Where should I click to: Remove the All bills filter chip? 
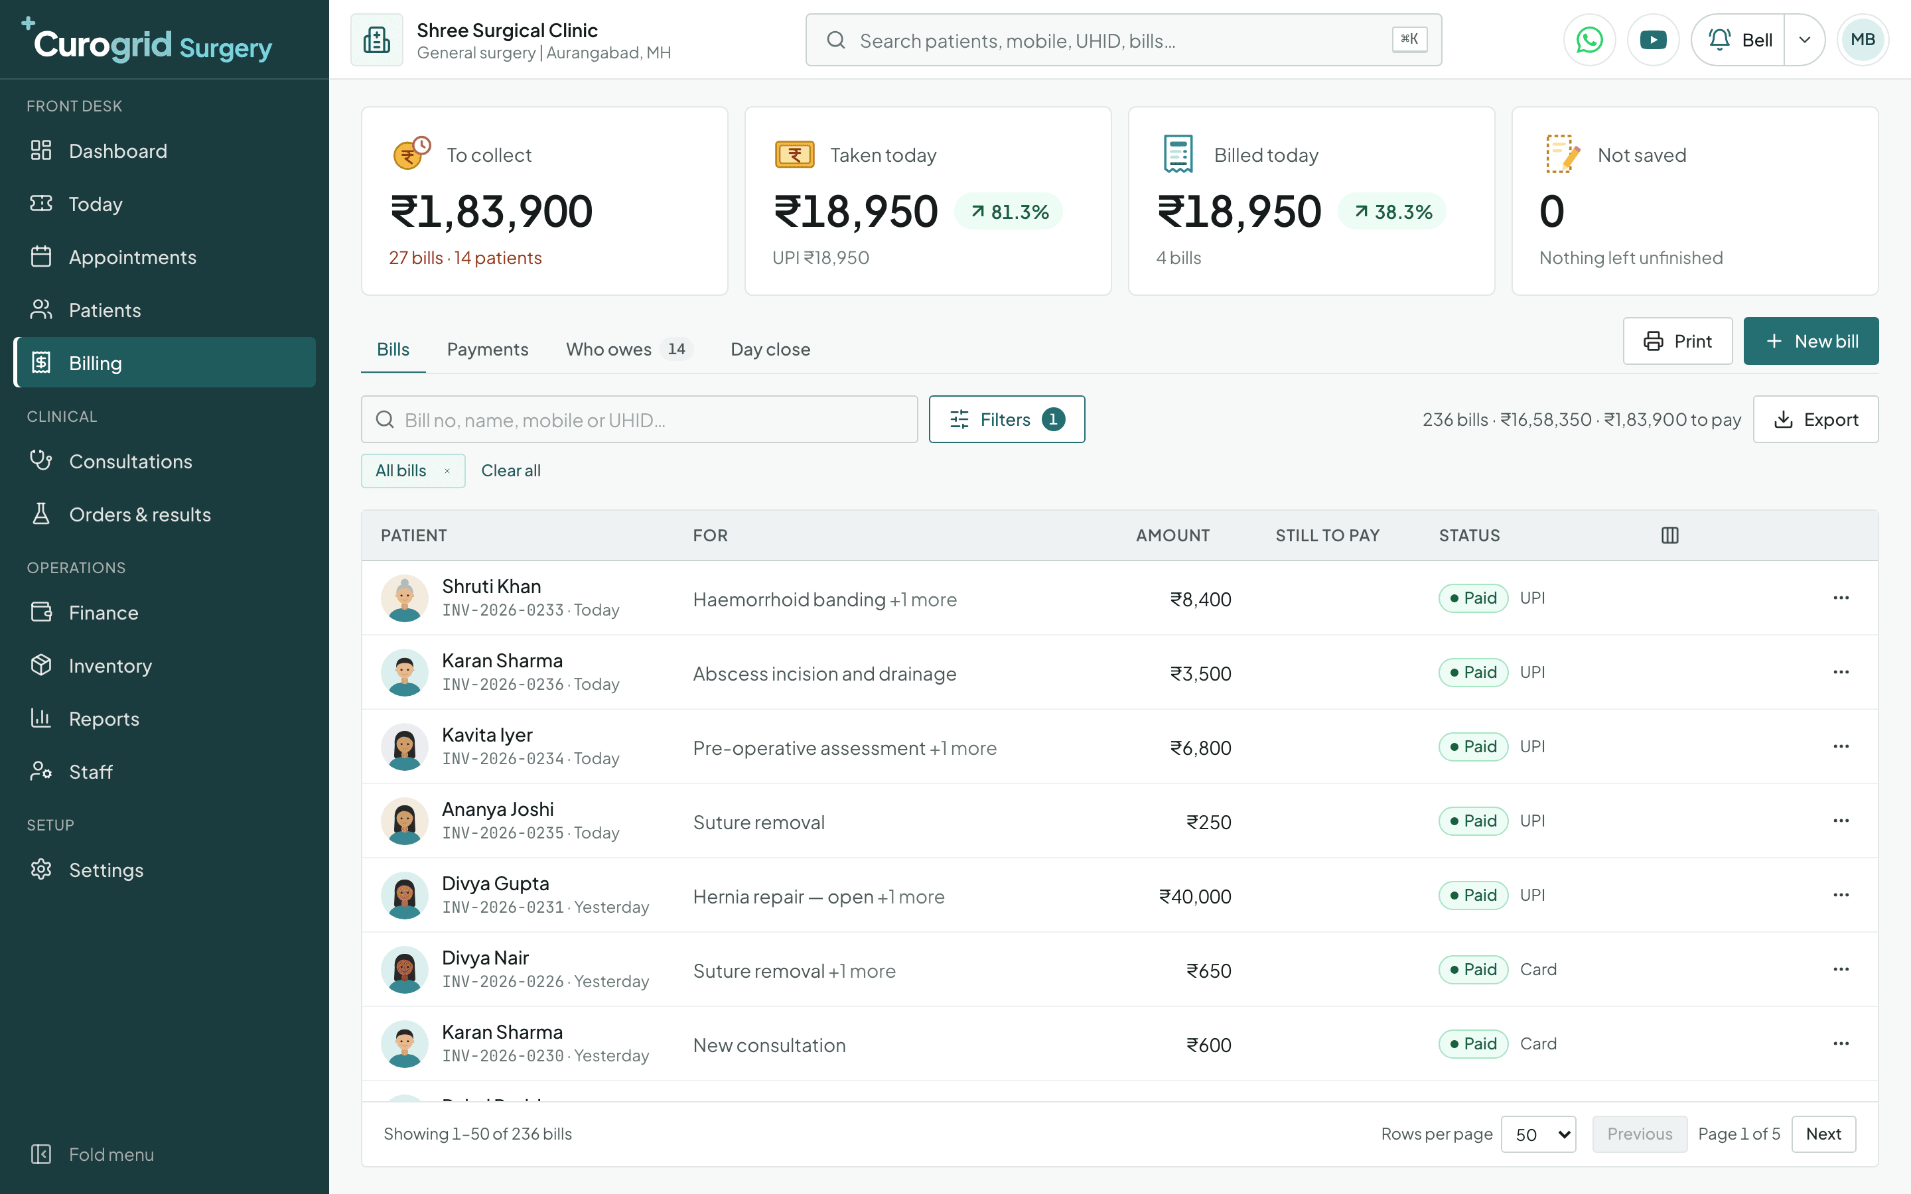pos(447,471)
